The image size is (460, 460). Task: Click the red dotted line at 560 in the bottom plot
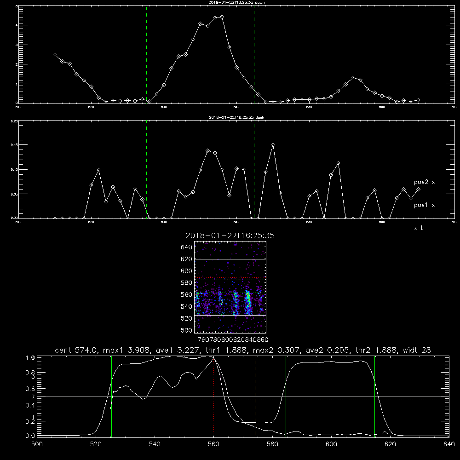click(x=213, y=396)
